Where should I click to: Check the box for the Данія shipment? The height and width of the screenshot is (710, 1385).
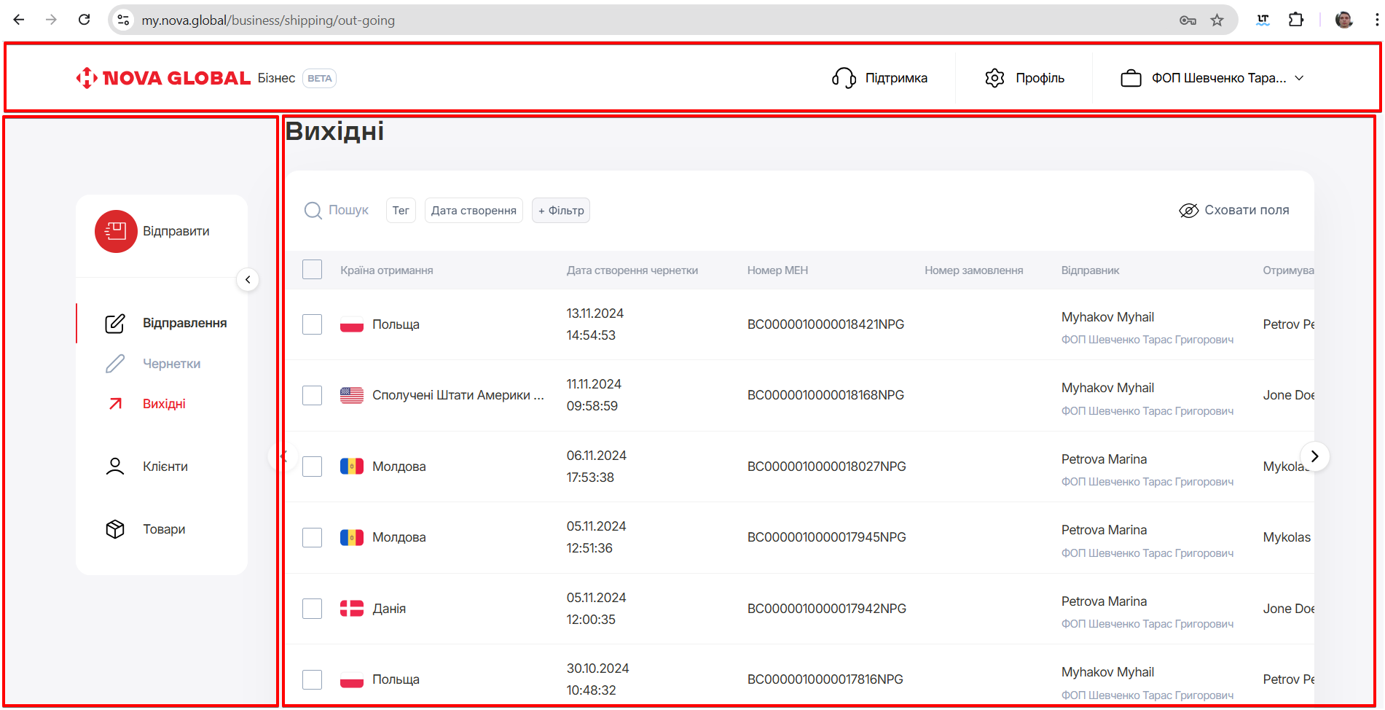(312, 609)
